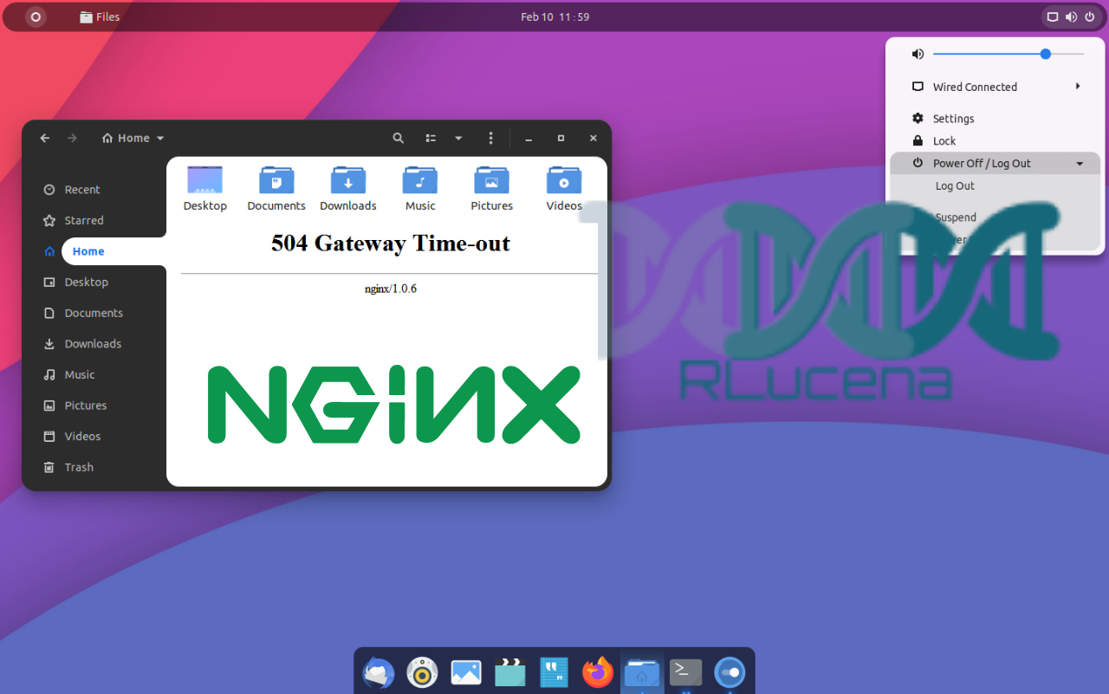This screenshot has width=1109, height=694.
Task: Close the Files window
Action: tap(593, 138)
